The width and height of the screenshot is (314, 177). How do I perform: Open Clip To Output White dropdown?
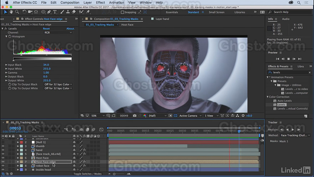(x=58, y=88)
